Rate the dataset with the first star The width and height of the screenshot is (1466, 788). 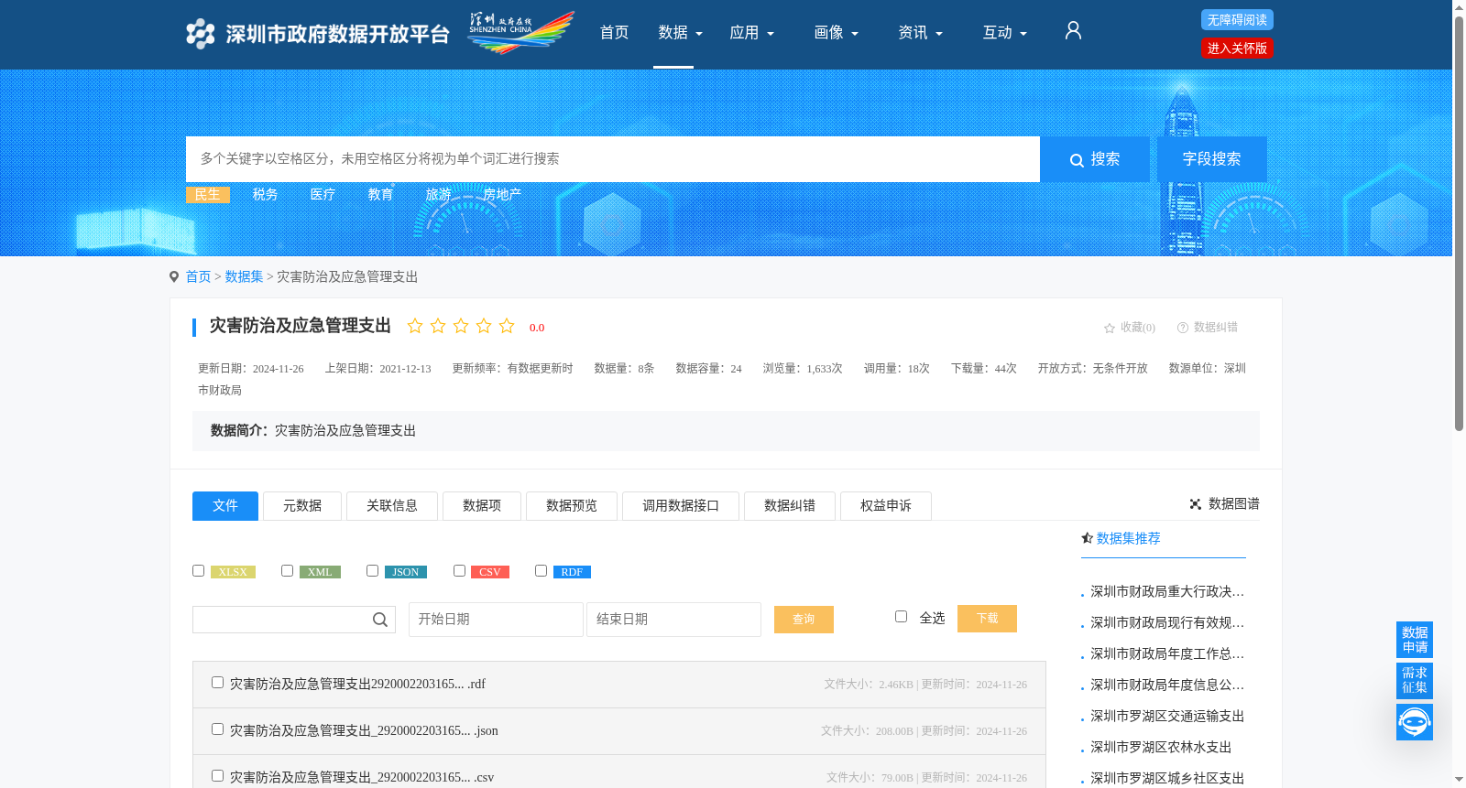(415, 326)
